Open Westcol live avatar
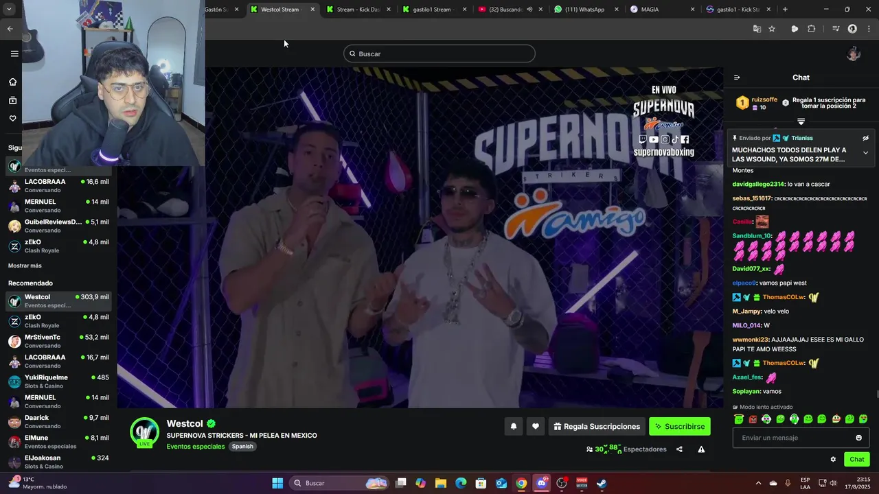Image resolution: width=879 pixels, height=494 pixels. pyautogui.click(x=144, y=432)
